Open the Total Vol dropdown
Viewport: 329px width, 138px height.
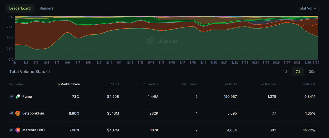307,8
